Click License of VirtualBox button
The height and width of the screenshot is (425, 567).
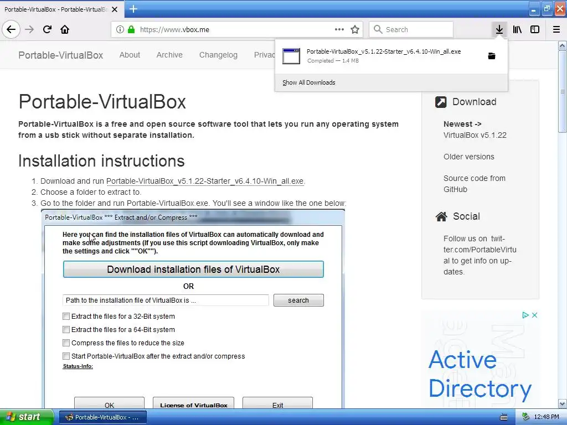pos(193,404)
